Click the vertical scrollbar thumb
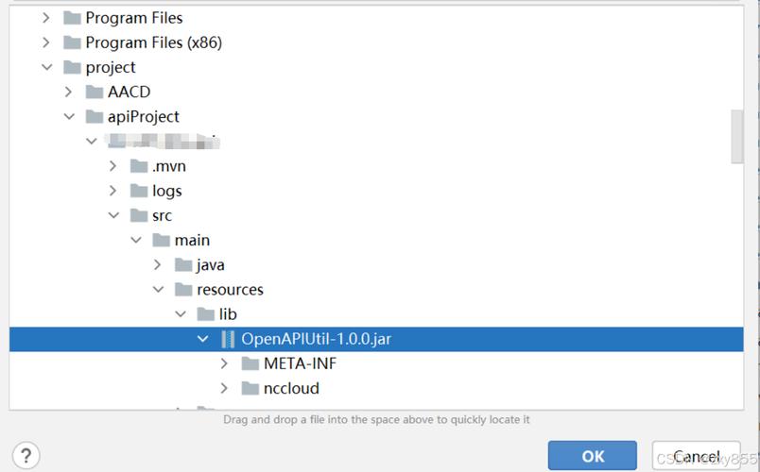The width and height of the screenshot is (760, 472). tap(736, 137)
